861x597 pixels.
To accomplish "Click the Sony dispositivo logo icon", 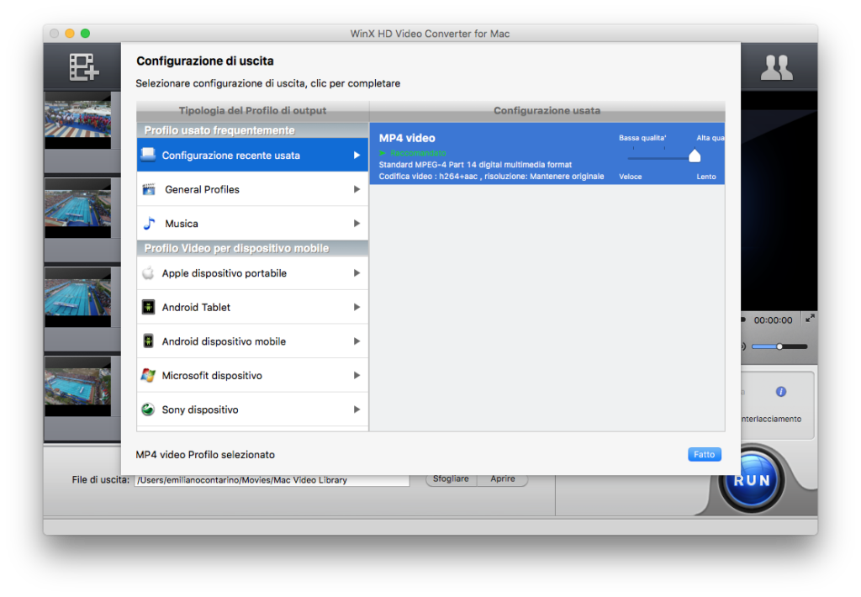I will [148, 409].
